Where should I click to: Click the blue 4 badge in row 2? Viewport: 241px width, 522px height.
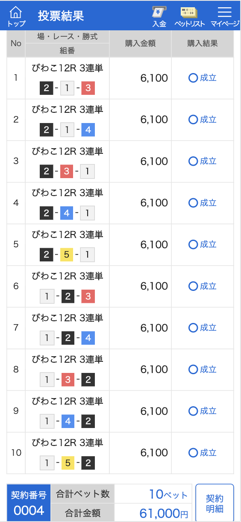[88, 130]
